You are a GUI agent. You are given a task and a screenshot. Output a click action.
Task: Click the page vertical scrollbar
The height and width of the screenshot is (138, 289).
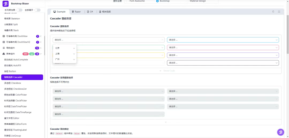[x=287, y=35]
